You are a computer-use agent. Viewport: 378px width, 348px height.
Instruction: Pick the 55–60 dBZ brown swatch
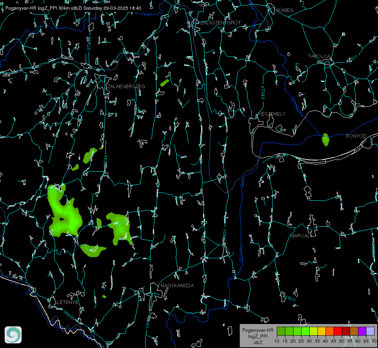(354, 331)
